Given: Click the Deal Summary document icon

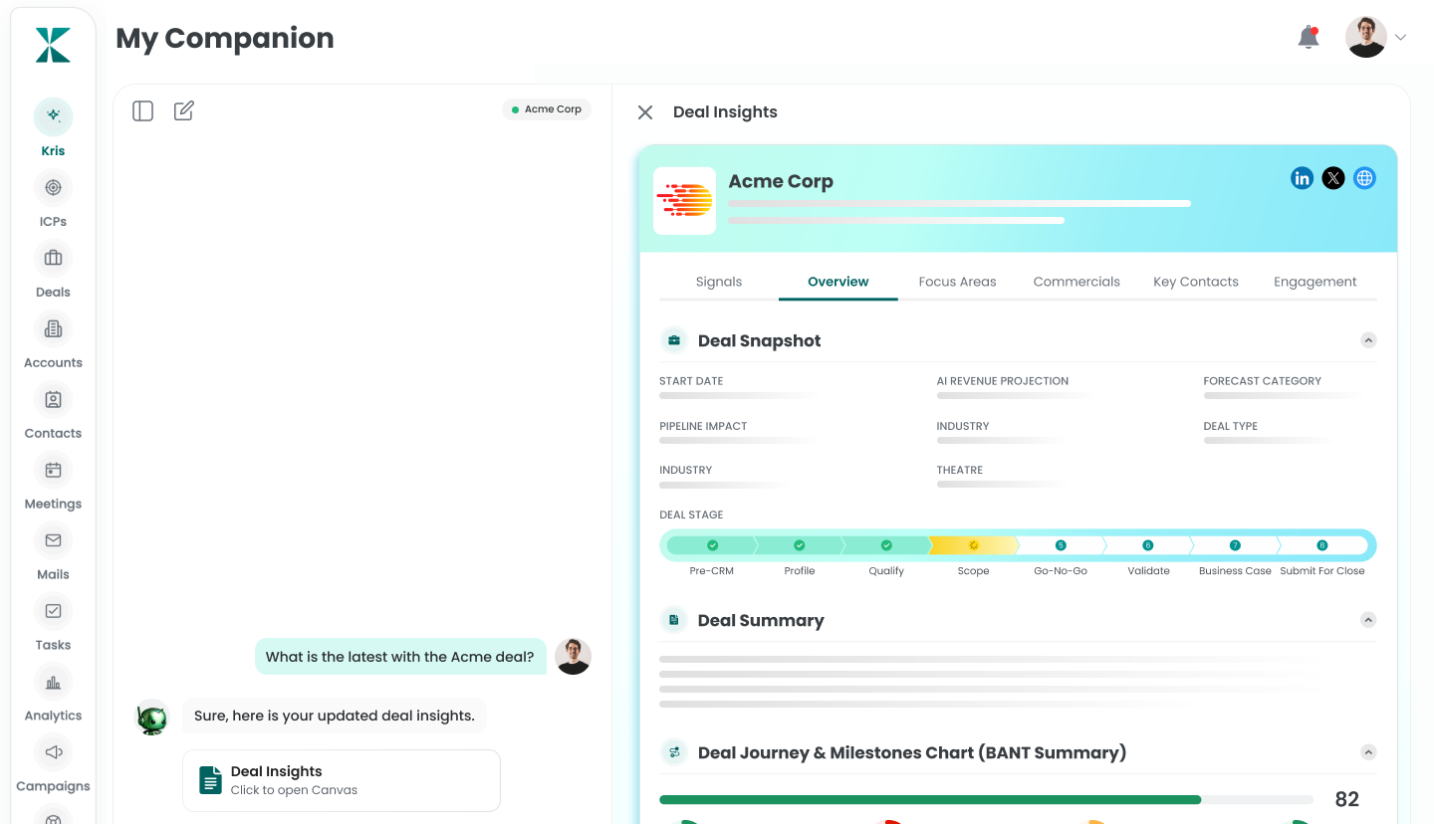Looking at the screenshot, I should pos(674,620).
